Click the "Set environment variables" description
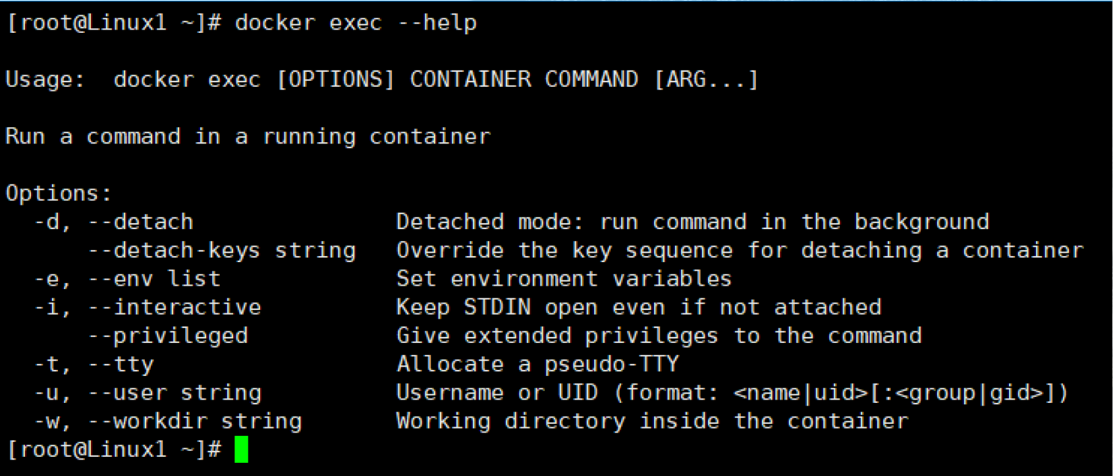 564,278
